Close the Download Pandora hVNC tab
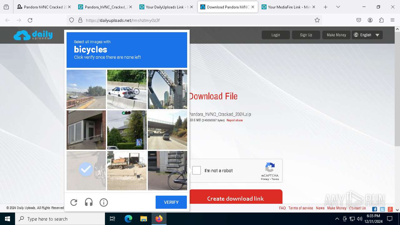 pos(252,7)
